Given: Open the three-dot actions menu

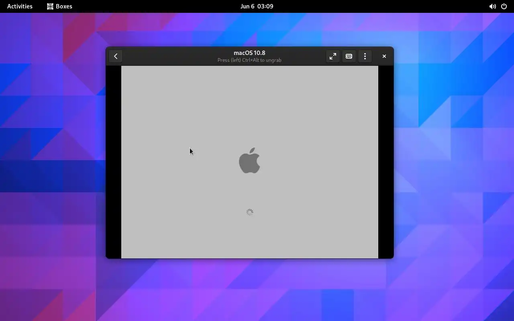Looking at the screenshot, I should point(365,56).
